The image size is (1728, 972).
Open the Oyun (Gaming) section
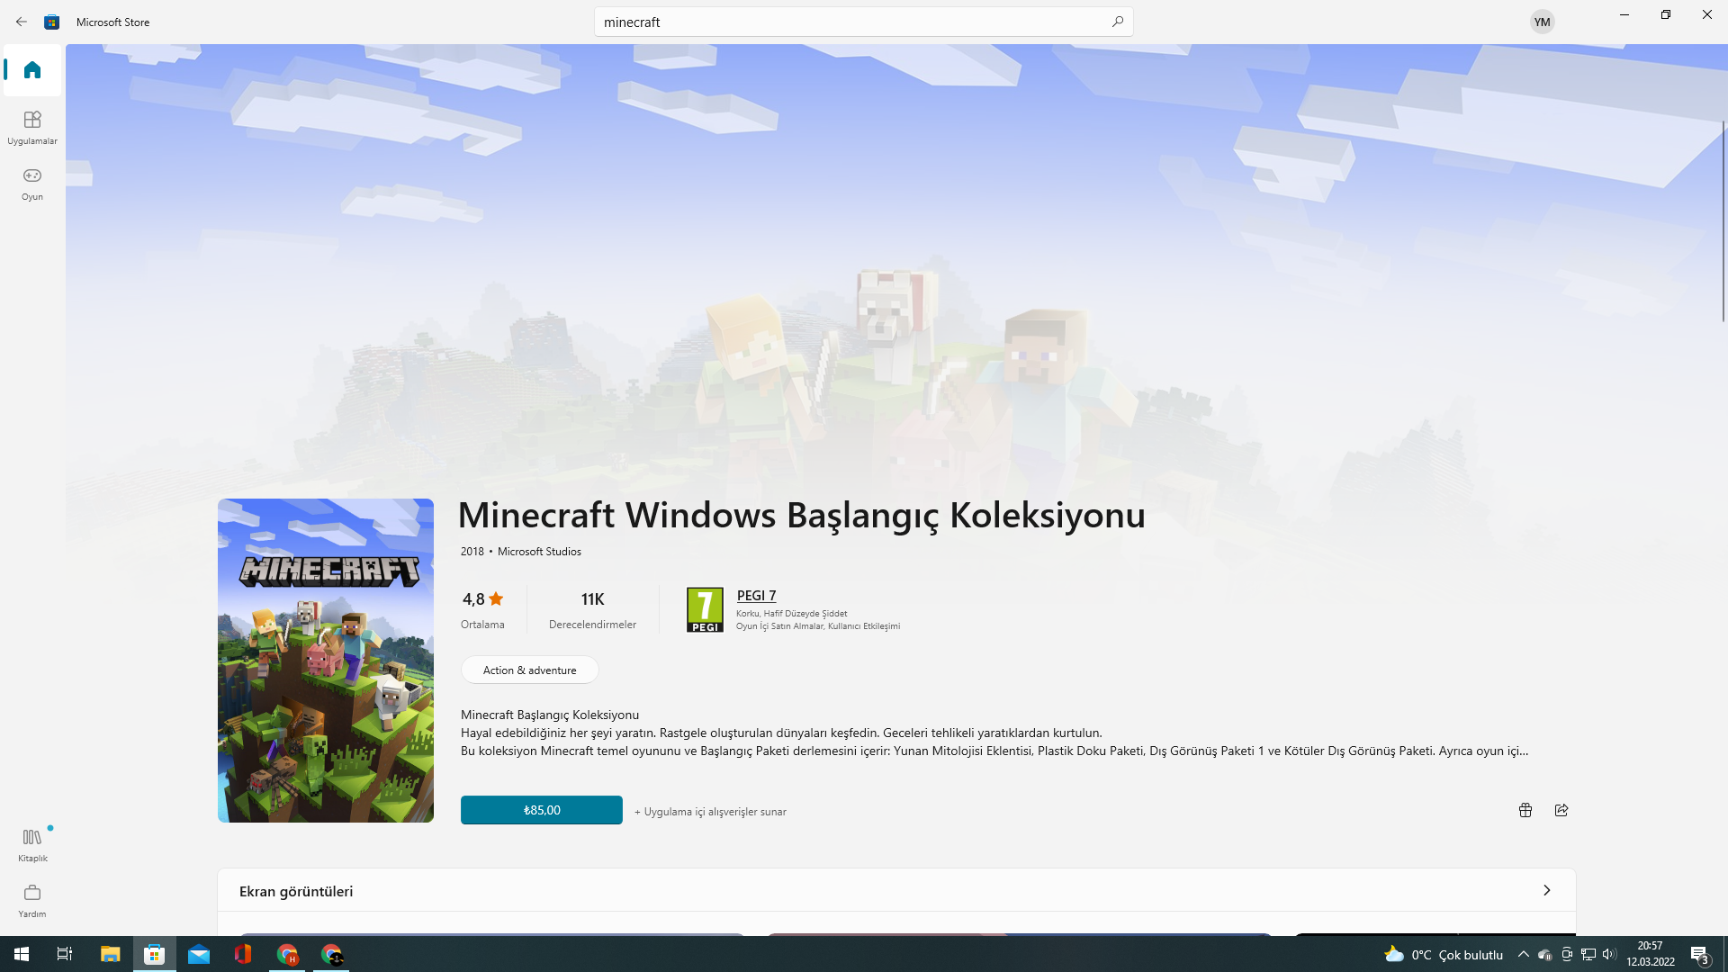[x=32, y=183]
